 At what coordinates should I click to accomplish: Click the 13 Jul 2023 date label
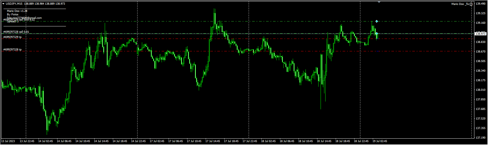(8, 141)
